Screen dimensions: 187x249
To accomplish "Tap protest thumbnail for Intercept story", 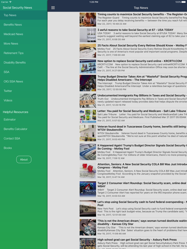I will [x=88, y=83].
